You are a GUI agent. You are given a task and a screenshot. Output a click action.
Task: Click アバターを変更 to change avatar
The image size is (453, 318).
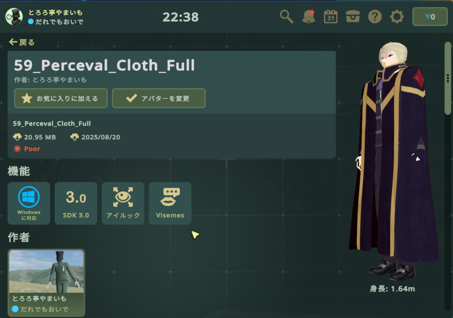pyautogui.click(x=159, y=98)
